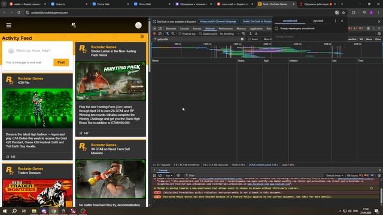Open network conditions icon
This screenshot has width=383, height=215.
coord(244,34)
